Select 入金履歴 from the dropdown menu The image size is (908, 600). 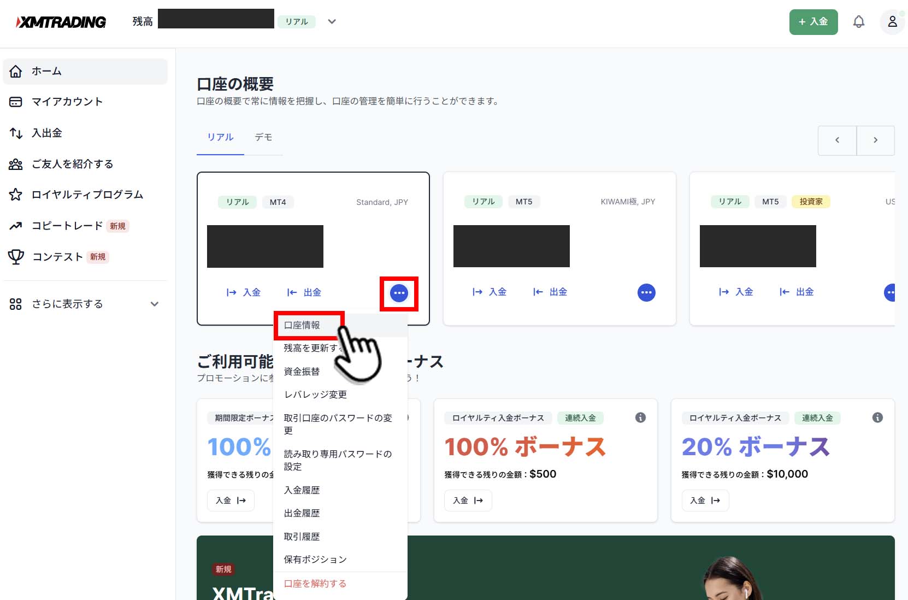tap(340, 490)
